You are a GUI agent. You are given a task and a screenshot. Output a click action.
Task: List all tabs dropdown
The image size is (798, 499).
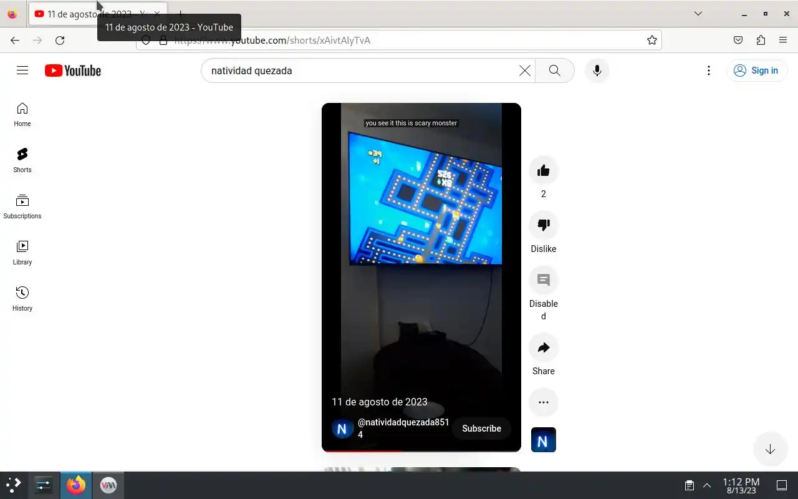(x=698, y=14)
